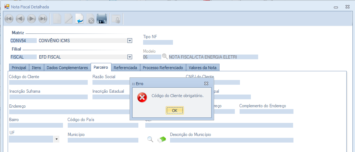The height and width of the screenshot is (152, 355).
Task: Click the Descrição do Município field
Action: [232, 140]
